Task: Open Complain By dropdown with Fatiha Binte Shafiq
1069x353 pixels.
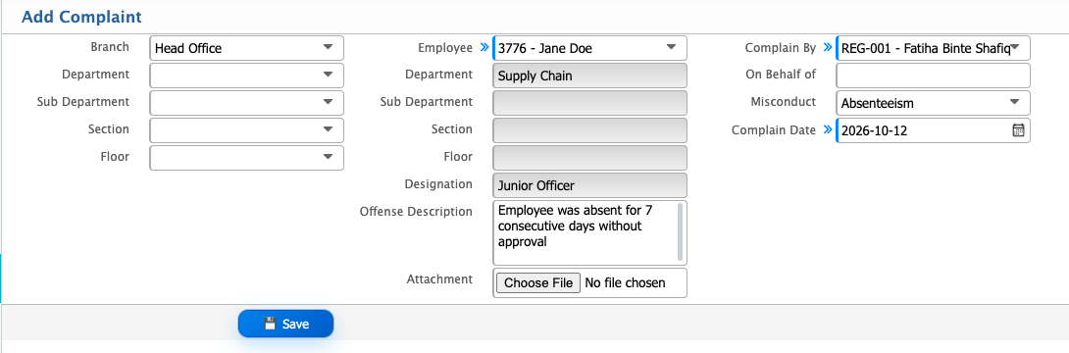Action: point(934,48)
